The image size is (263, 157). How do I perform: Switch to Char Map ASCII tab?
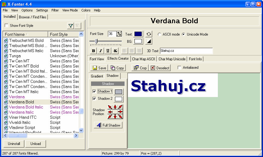click(x=144, y=59)
